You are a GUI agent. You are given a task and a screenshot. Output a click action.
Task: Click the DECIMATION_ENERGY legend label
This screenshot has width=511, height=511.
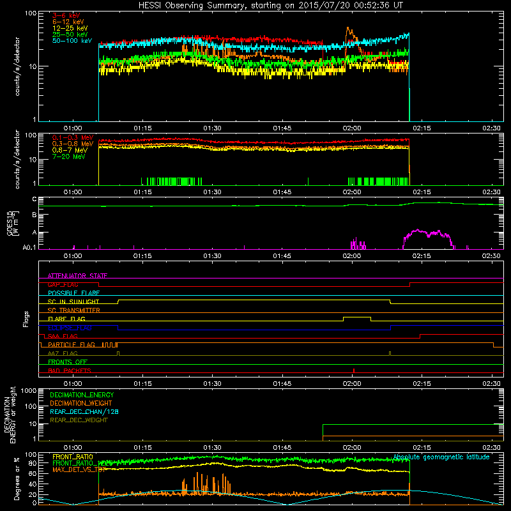(82, 395)
